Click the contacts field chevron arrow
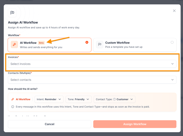 pos(172,80)
